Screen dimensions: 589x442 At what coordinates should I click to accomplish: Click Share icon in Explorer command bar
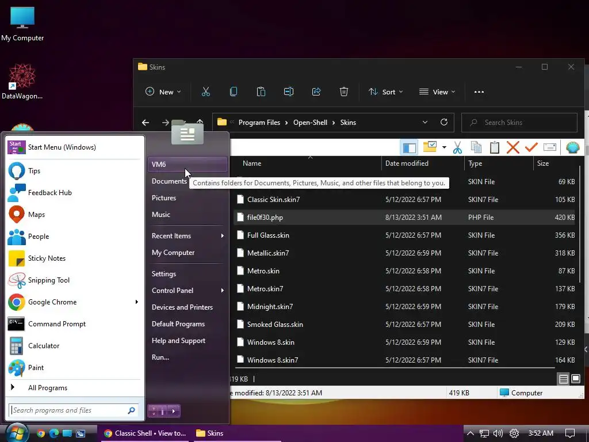(316, 92)
